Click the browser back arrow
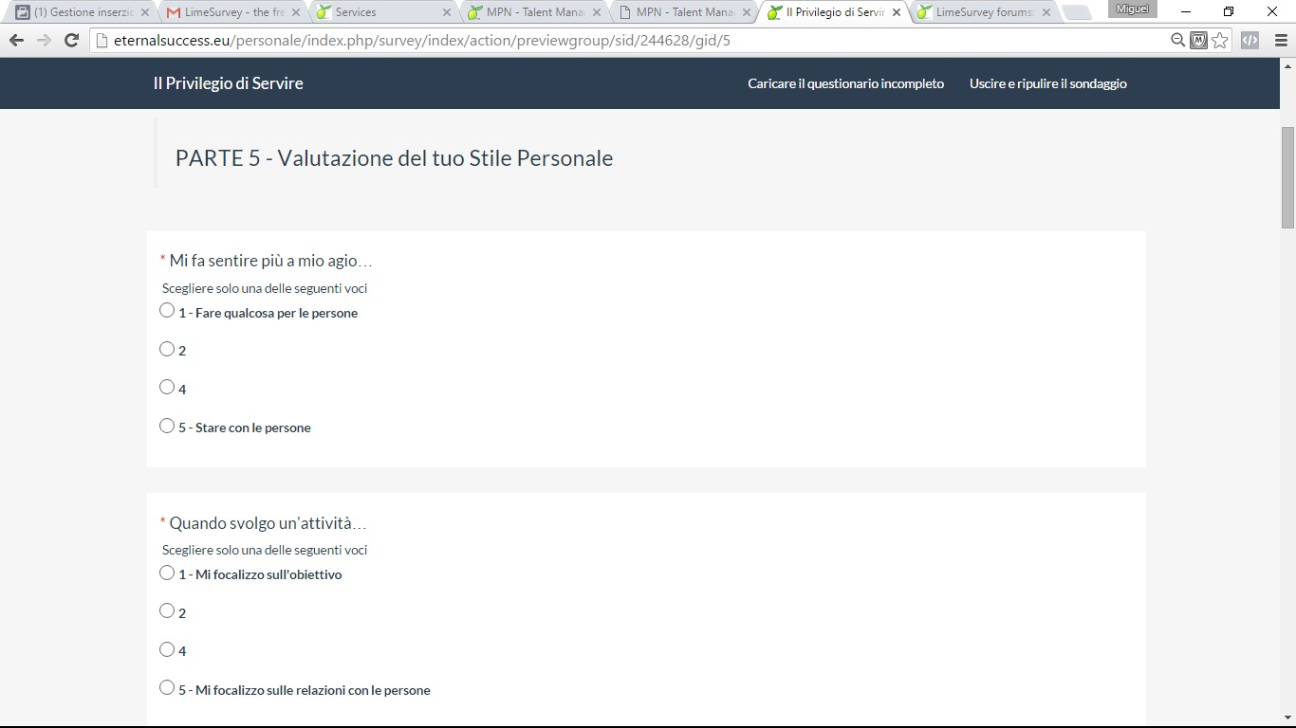Screen dimensions: 1296x728 [16, 41]
